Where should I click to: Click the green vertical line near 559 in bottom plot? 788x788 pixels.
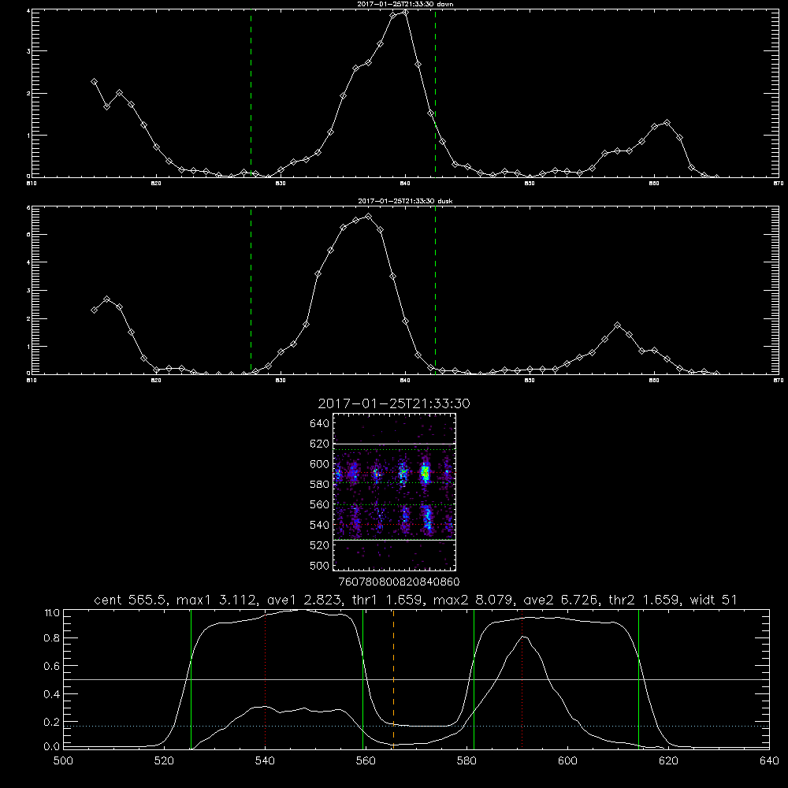(x=362, y=679)
